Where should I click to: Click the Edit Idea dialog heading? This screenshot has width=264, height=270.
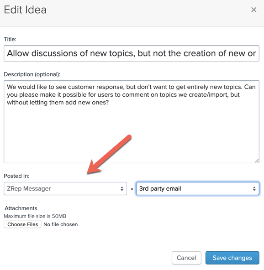coord(25,10)
